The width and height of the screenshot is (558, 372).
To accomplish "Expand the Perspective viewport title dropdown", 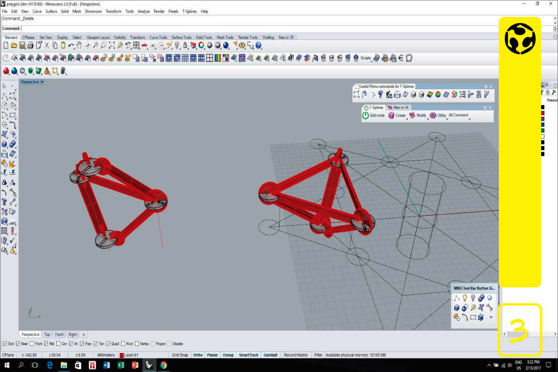I will [x=42, y=82].
